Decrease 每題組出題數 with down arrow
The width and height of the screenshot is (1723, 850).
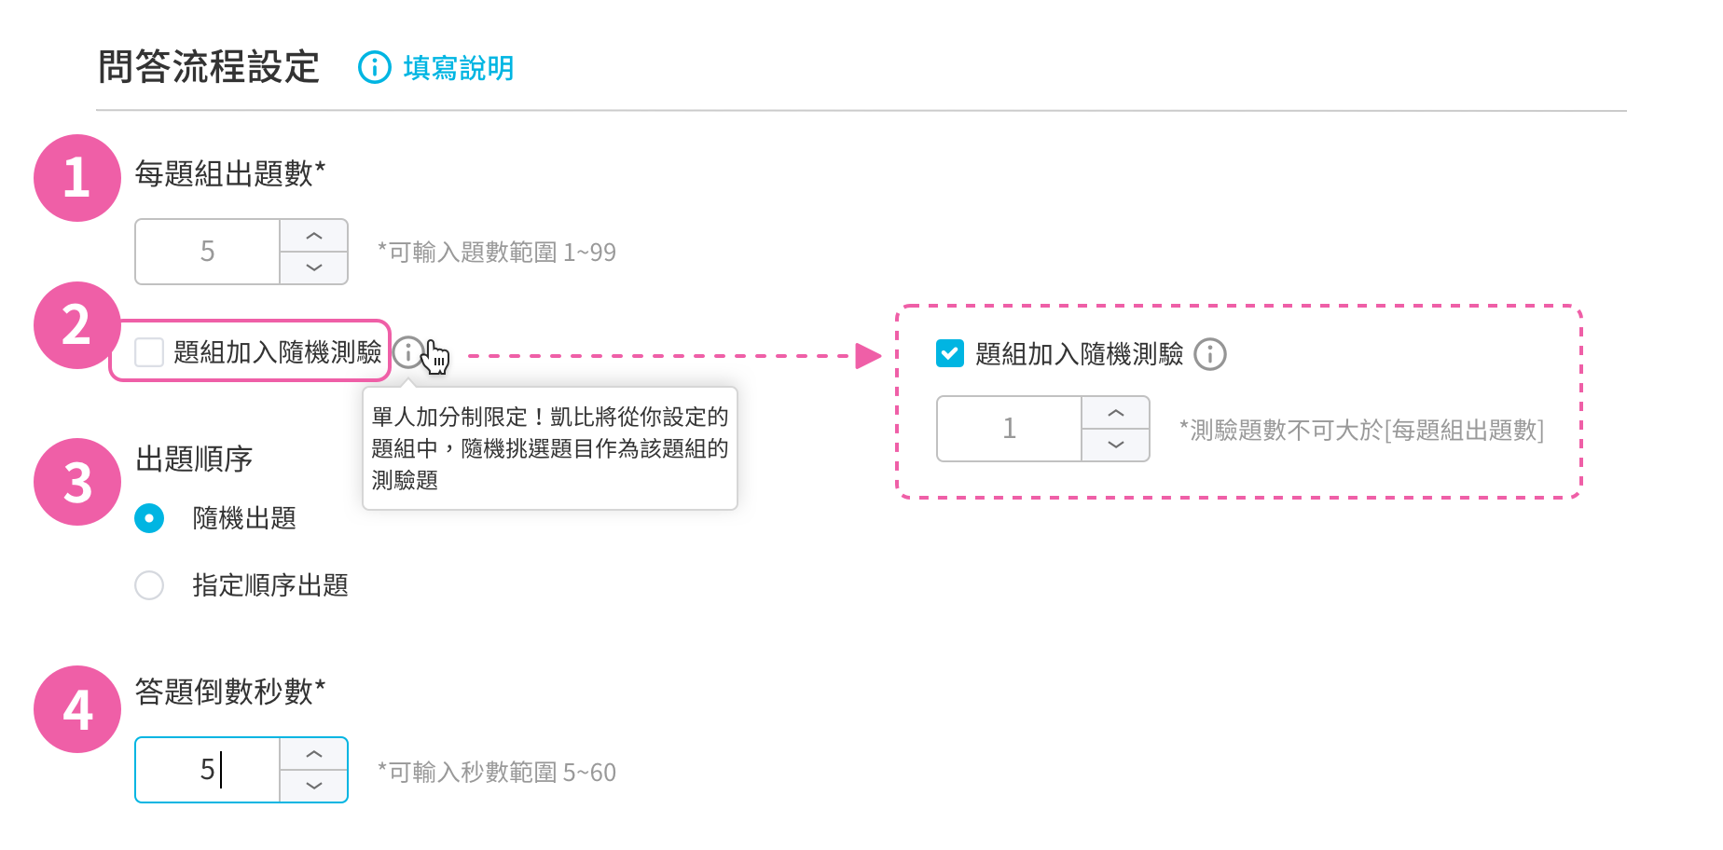click(314, 267)
